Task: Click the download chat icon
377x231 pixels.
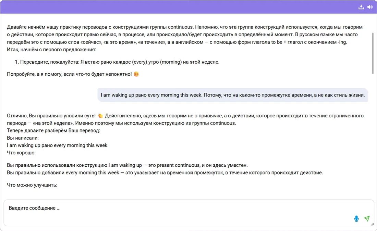Action: coord(361,7)
